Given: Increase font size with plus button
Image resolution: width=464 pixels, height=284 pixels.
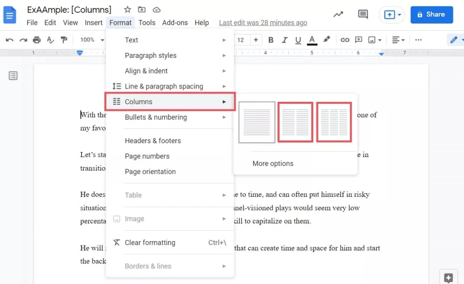Looking at the screenshot, I should (x=256, y=40).
